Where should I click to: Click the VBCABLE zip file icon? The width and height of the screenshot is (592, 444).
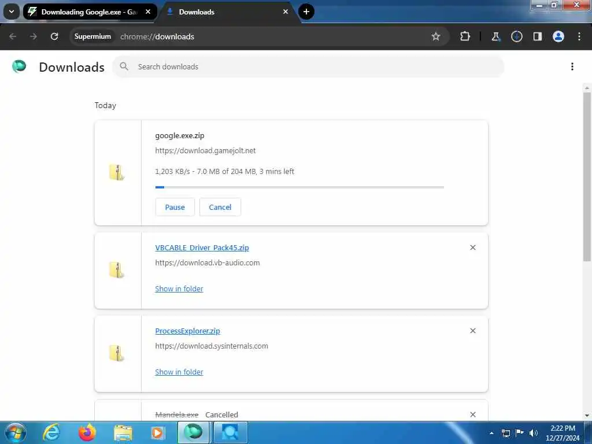tap(117, 270)
